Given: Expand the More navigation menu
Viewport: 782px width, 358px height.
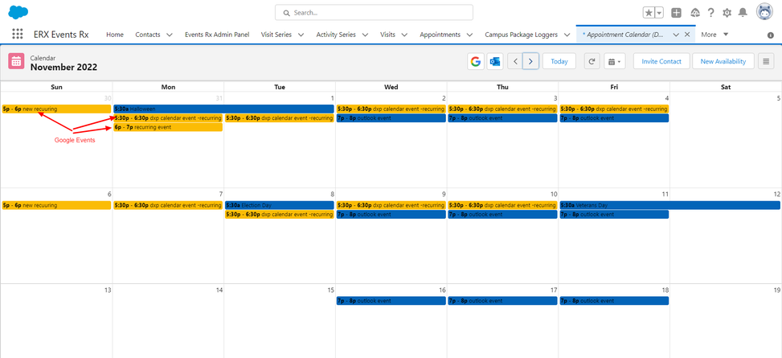Looking at the screenshot, I should (x=714, y=35).
